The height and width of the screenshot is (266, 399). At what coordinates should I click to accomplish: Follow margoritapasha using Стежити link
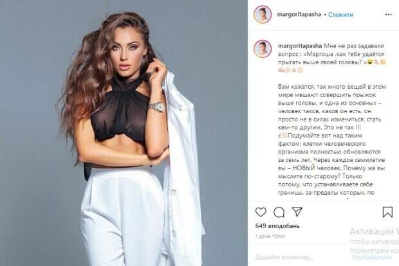tap(340, 15)
